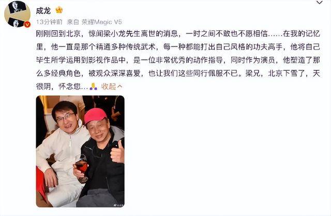Open post options chevron at top right
This screenshot has width=331, height=216.
[x=320, y=3]
